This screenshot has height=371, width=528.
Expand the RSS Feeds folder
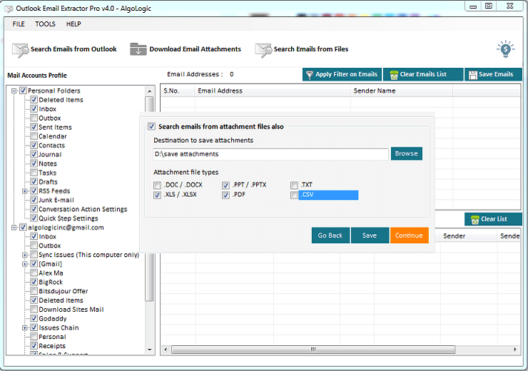click(25, 191)
